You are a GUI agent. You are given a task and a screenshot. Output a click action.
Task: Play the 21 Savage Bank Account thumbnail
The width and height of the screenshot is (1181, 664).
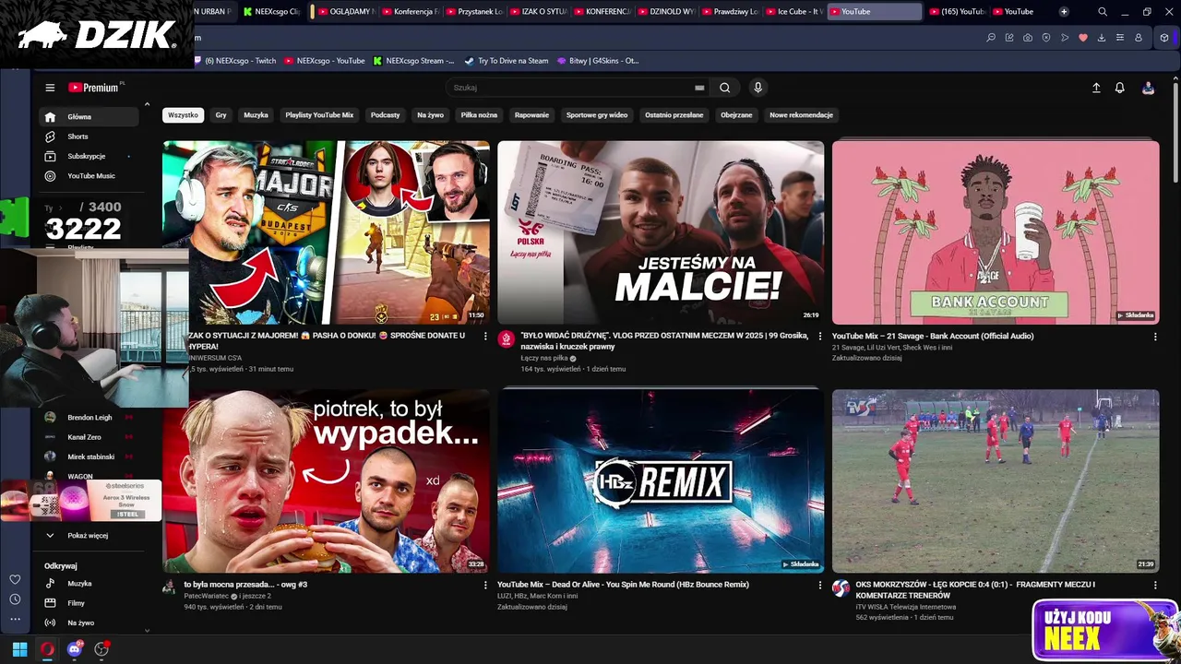coord(996,232)
